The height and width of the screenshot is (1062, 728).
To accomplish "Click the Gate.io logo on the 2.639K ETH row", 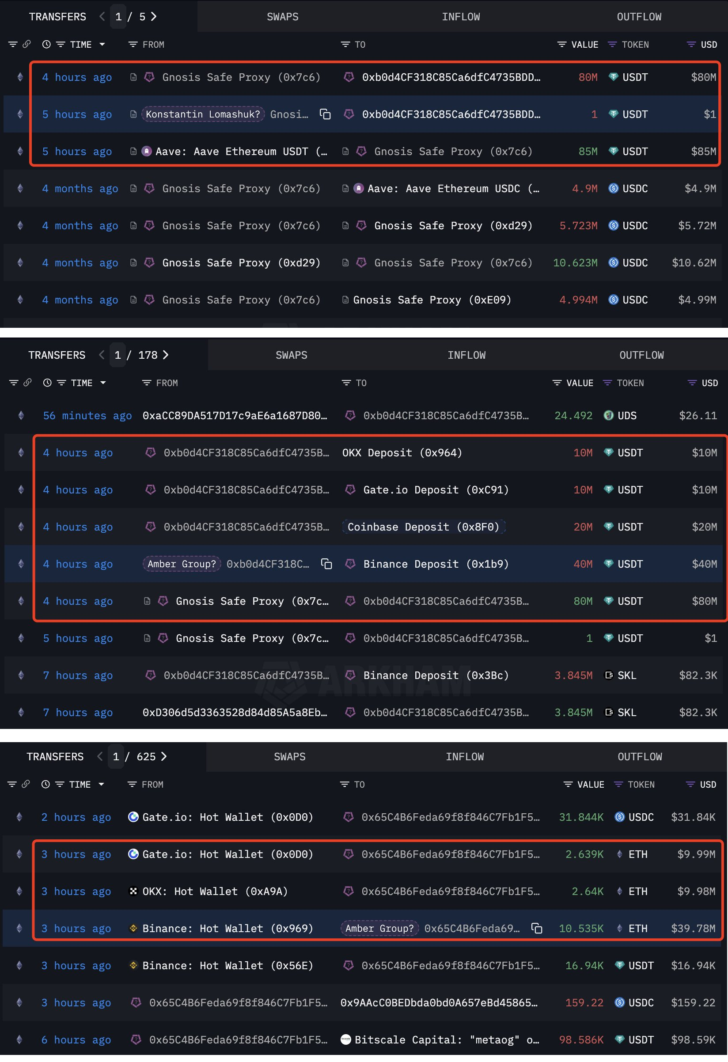I will pos(133,854).
